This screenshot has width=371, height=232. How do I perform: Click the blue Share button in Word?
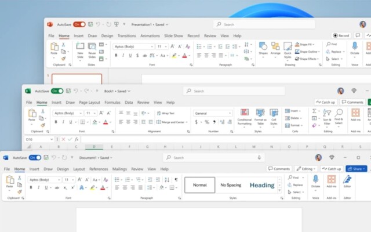pos(357,169)
